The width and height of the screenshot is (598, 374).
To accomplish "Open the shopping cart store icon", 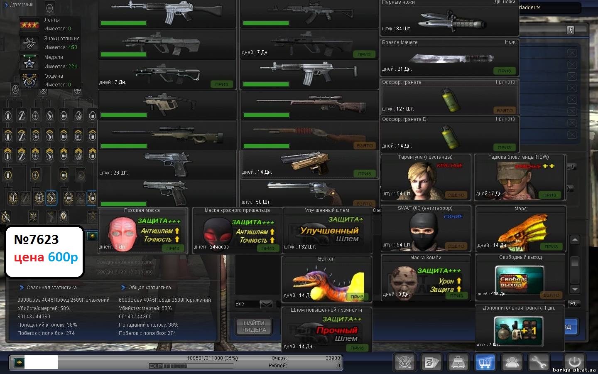I will 485,362.
